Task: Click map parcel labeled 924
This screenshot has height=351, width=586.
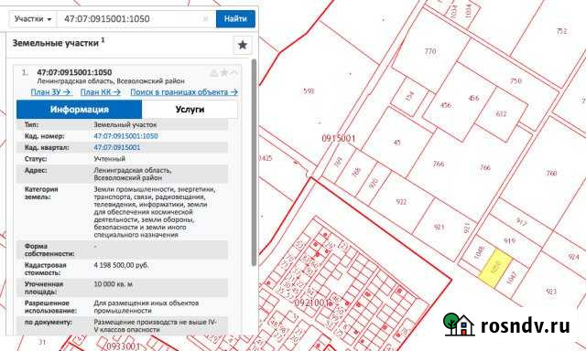Action: [x=574, y=256]
